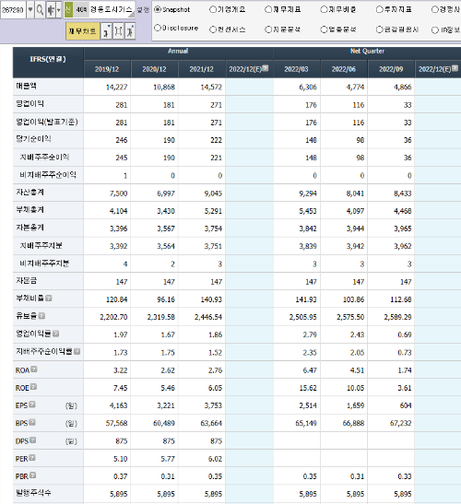Image resolution: width=461 pixels, height=504 pixels.
Task: Click the info icon next to BPS
Action: 32,422
